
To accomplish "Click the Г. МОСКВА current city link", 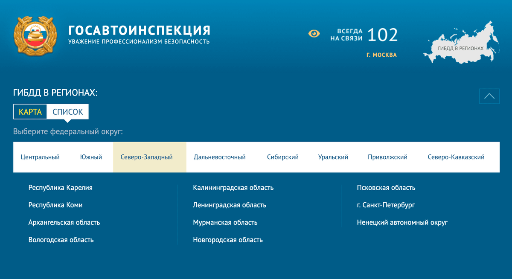I will point(381,55).
